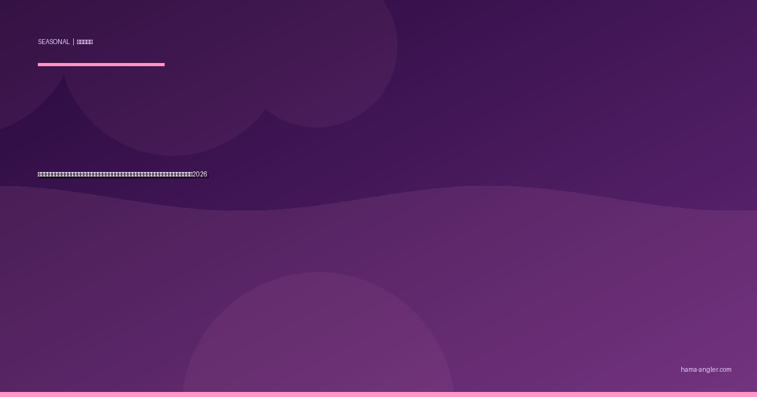757x397 pixels.
Task: Click the vertical separator after SEASONAL
Action: point(73,42)
